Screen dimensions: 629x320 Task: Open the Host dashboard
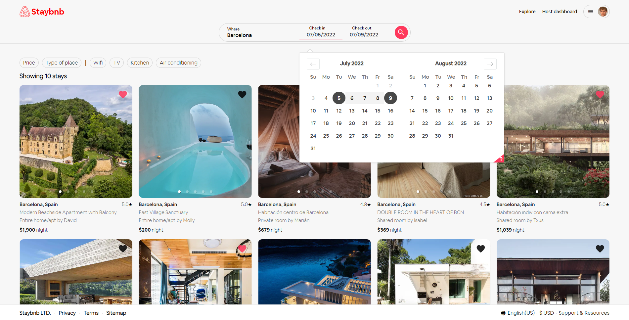tap(560, 11)
